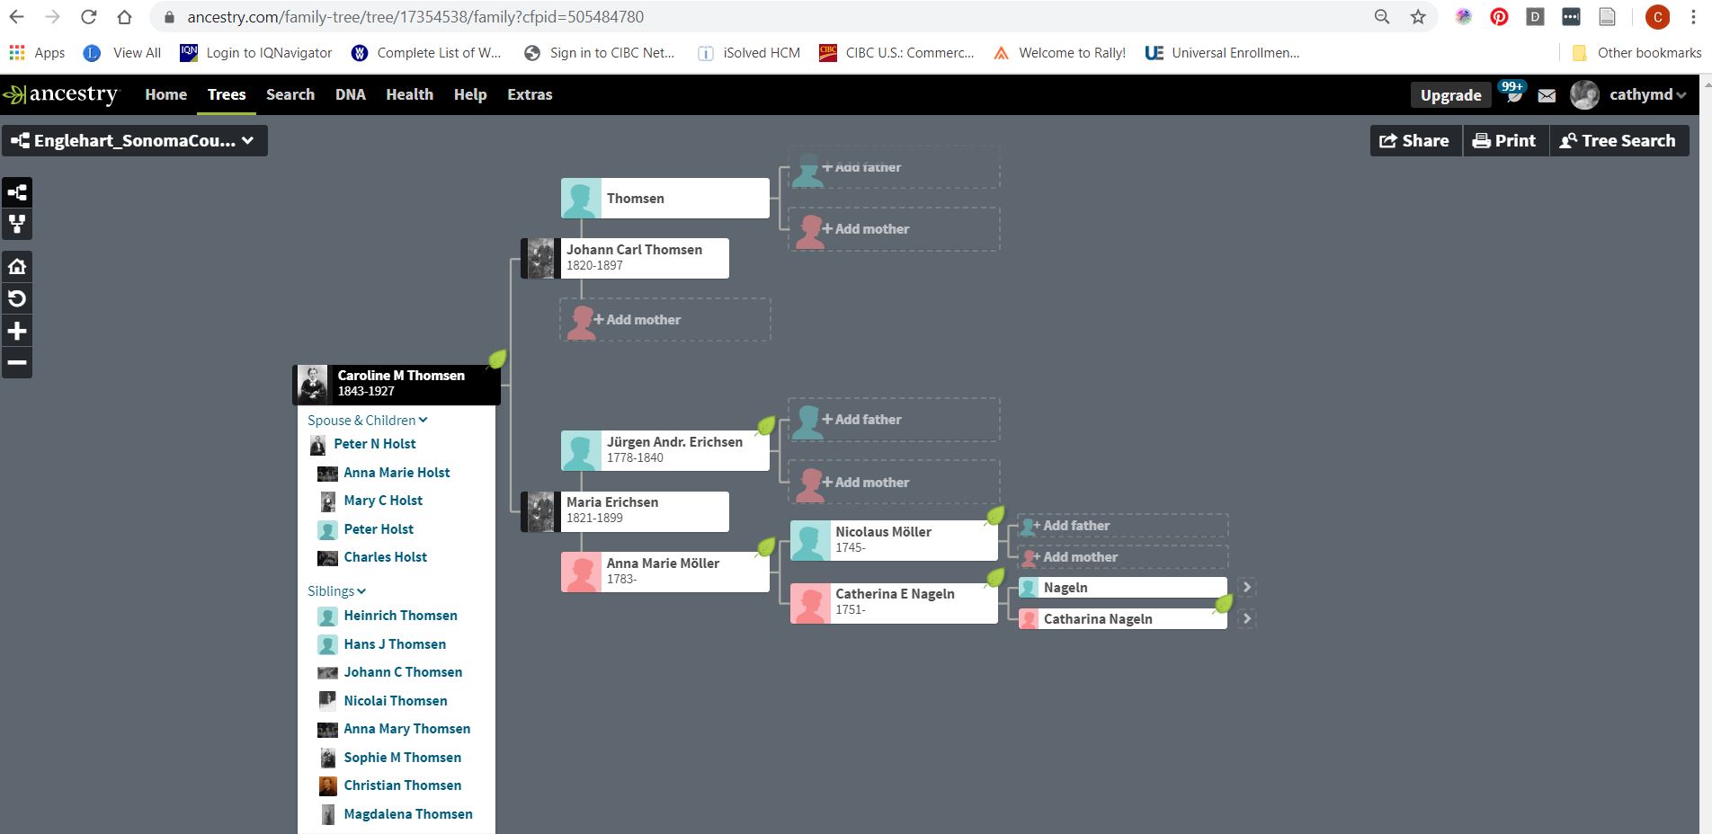The width and height of the screenshot is (1712, 834).
Task: Click the reset tree position icon
Action: pos(17,298)
